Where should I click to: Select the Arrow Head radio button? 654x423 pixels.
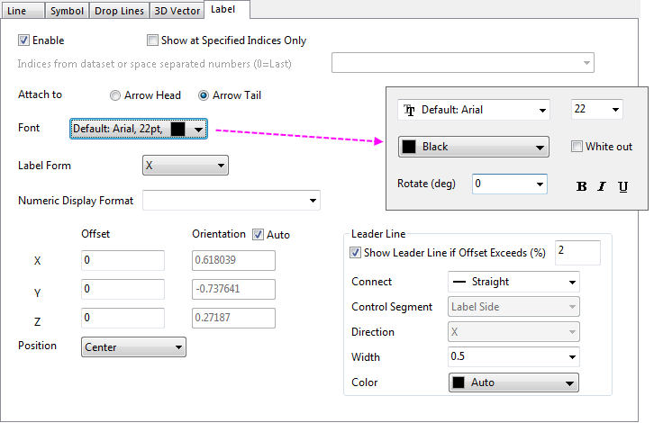coord(115,95)
